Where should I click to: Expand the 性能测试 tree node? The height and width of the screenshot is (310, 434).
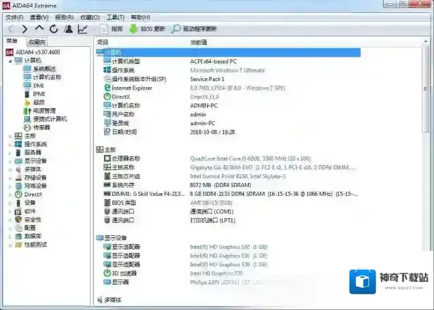(x=10, y=244)
